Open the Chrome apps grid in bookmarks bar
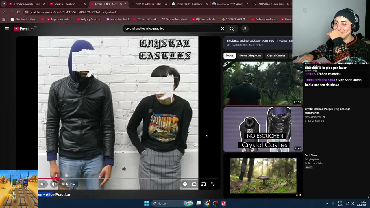 (x=4, y=19)
